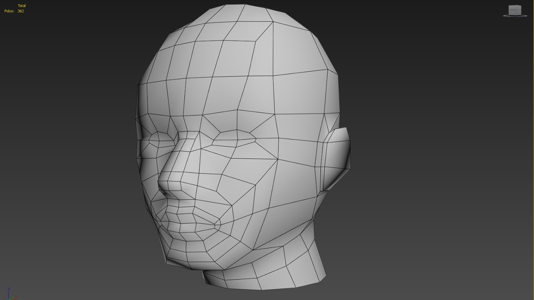This screenshot has width=534, height=300.
Task: Click the polygon count value "362"
Action: (x=21, y=11)
